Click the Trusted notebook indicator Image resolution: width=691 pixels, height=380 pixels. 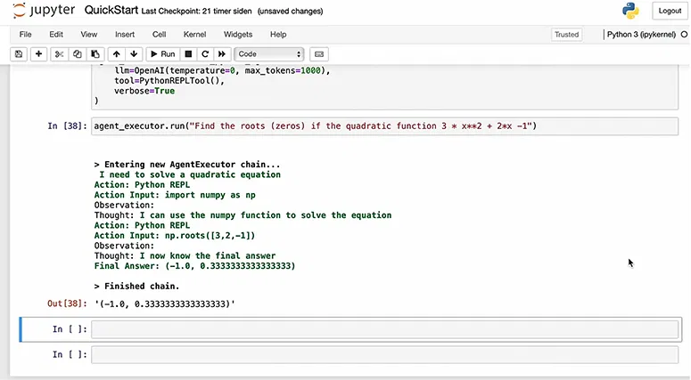point(566,35)
